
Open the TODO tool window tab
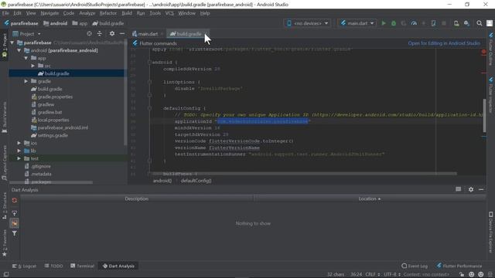(54, 266)
